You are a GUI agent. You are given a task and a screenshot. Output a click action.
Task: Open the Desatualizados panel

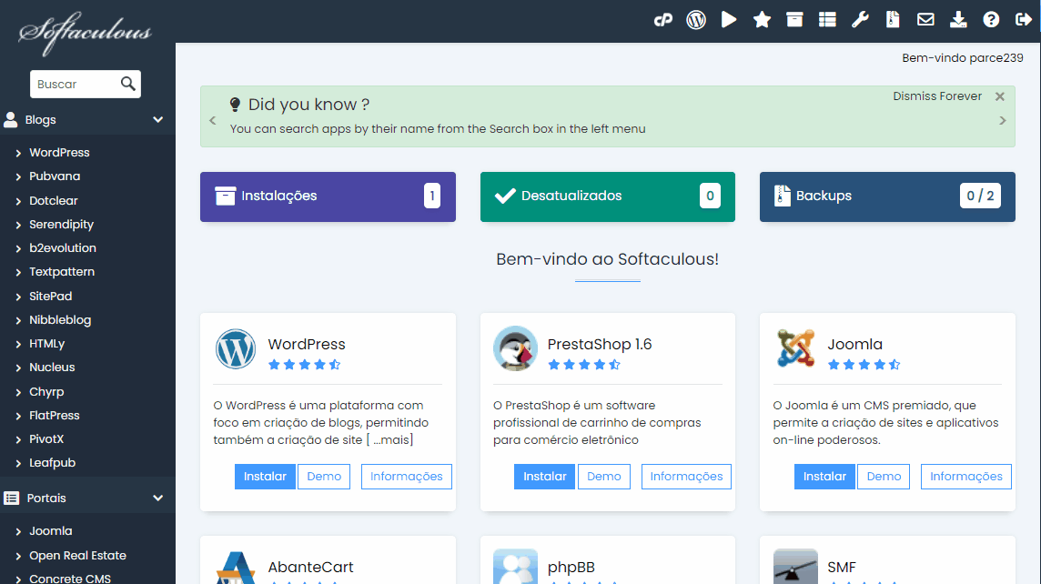coord(608,196)
